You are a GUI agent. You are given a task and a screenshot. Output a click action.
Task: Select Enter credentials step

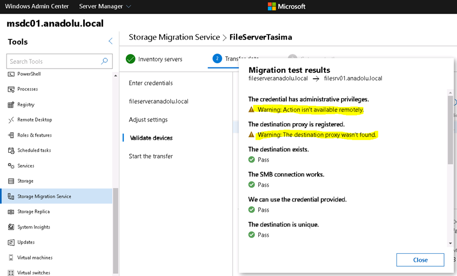pyautogui.click(x=151, y=83)
